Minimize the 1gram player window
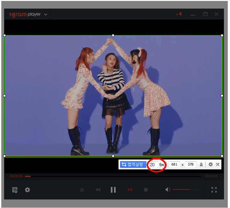 click(x=193, y=15)
